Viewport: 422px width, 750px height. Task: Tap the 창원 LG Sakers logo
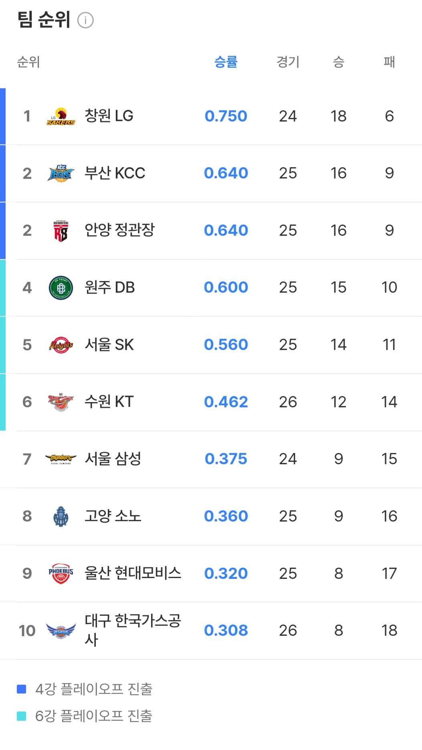[x=61, y=116]
